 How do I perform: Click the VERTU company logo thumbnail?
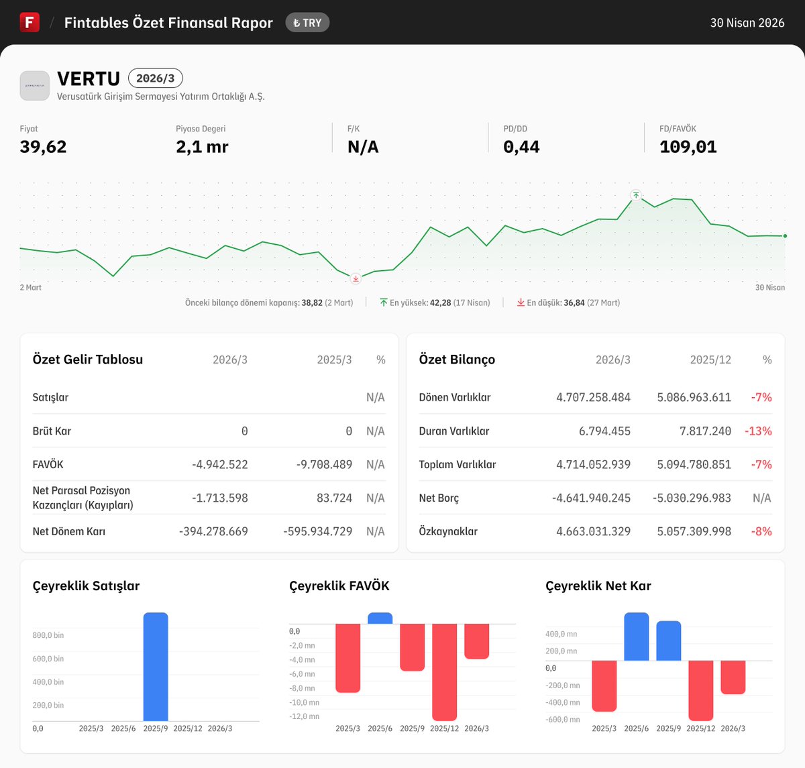click(35, 86)
